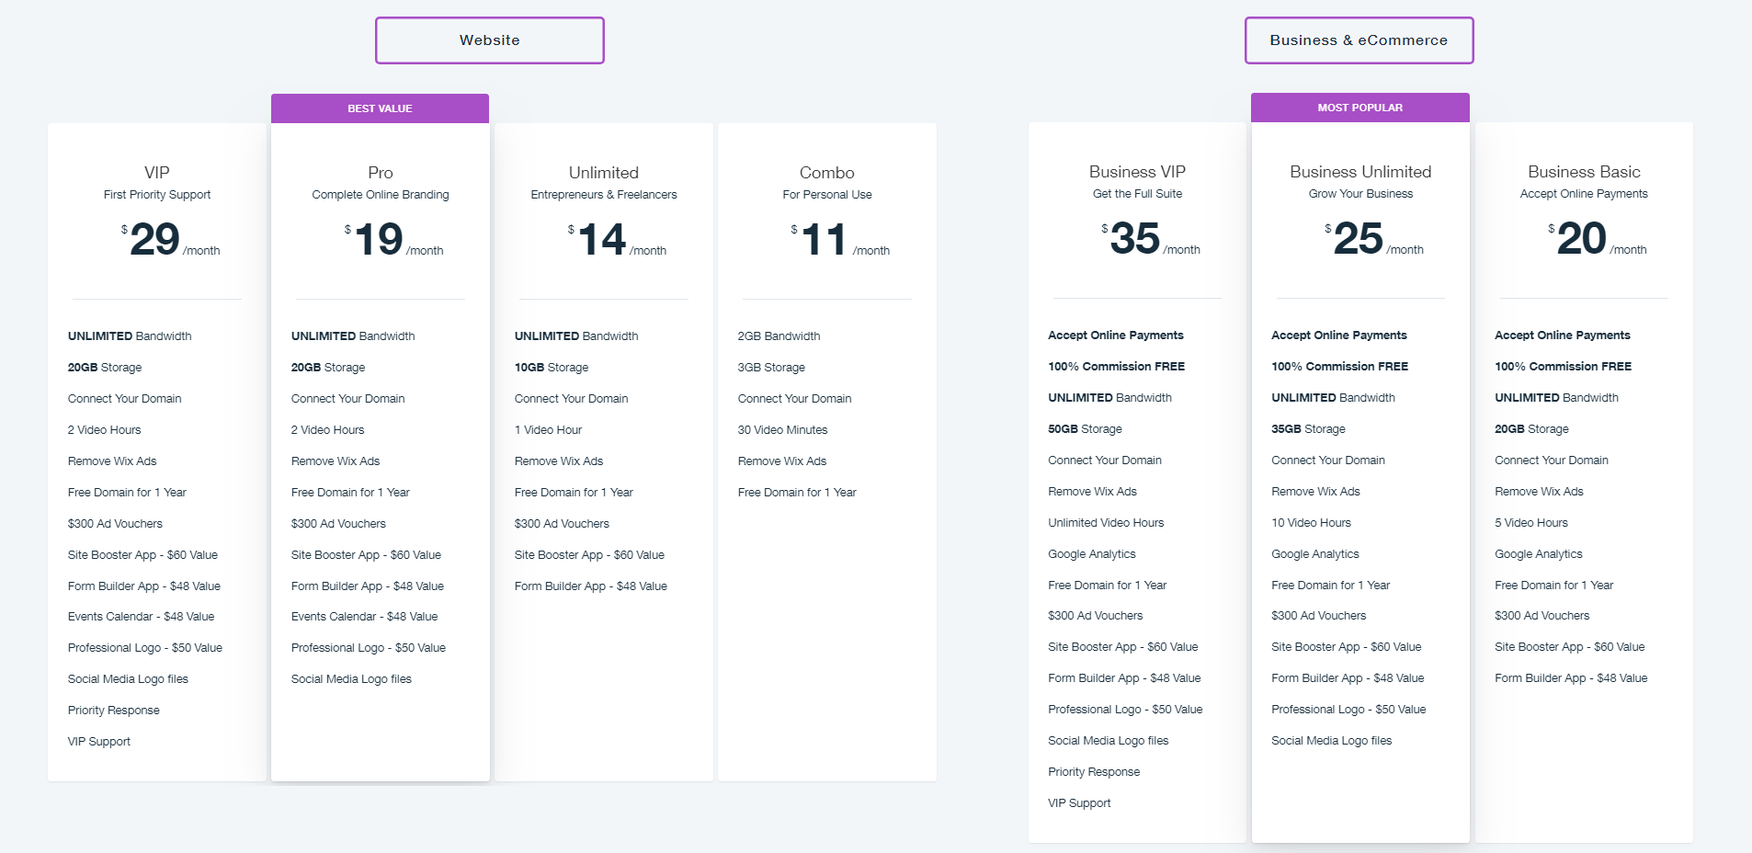This screenshot has height=853, width=1752.
Task: Click Google Analytics under Business Unlimited
Action: (1315, 553)
